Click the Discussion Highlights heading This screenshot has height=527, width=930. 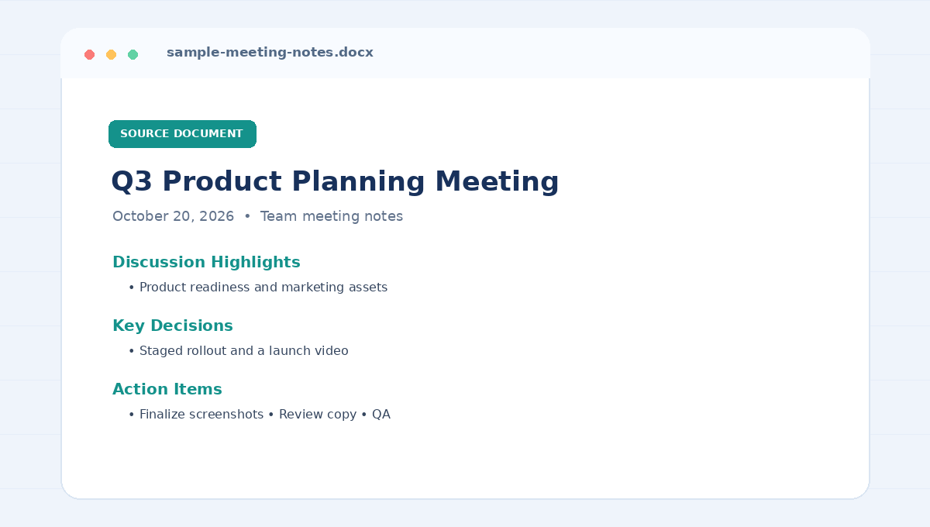[206, 262]
